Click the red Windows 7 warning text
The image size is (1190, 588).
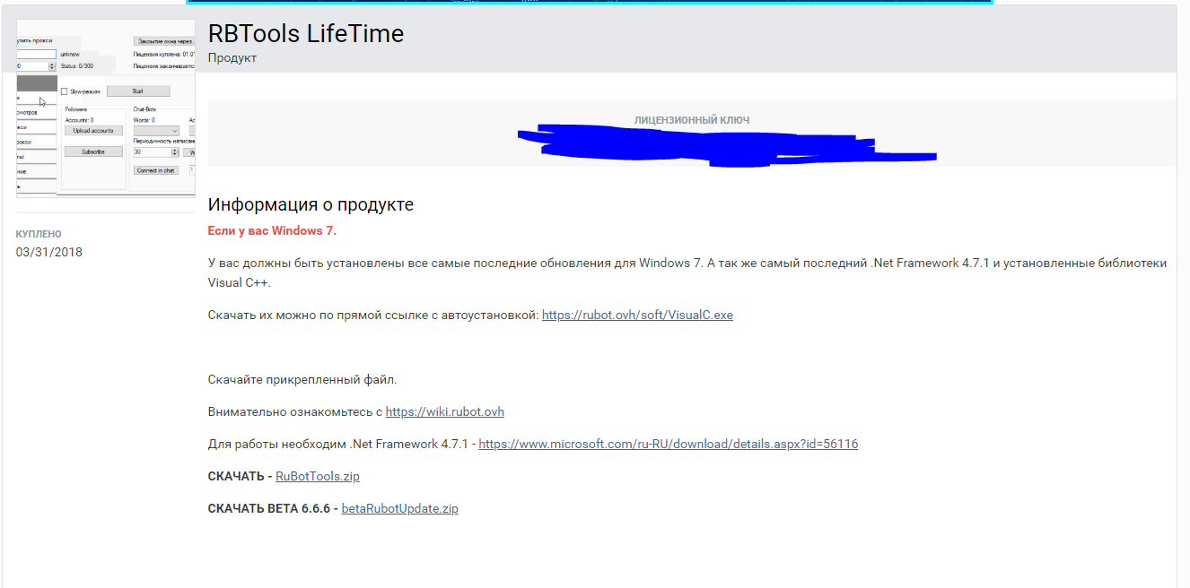[272, 231]
